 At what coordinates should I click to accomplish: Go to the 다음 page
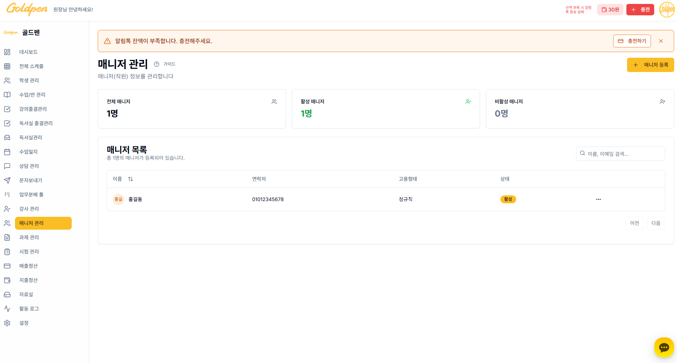coord(656,223)
